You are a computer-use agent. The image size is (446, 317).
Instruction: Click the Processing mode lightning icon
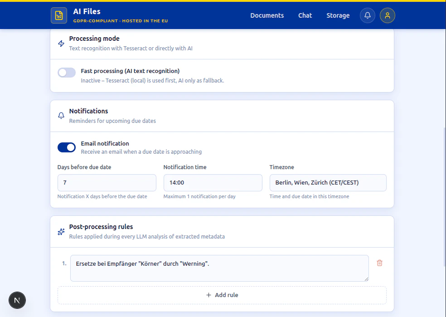61,43
